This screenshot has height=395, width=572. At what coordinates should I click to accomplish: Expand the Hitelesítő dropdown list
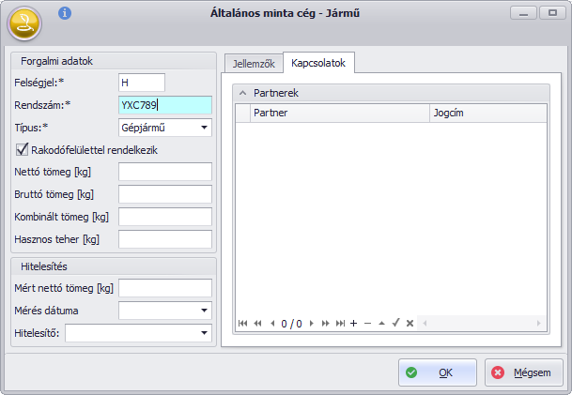pyautogui.click(x=204, y=332)
